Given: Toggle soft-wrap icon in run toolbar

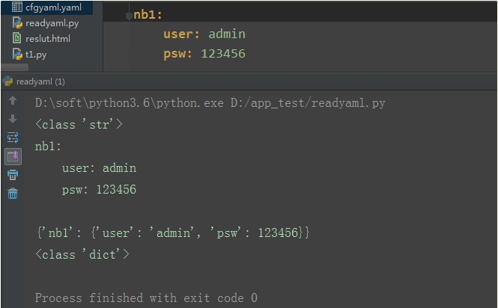Looking at the screenshot, I should tap(13, 138).
